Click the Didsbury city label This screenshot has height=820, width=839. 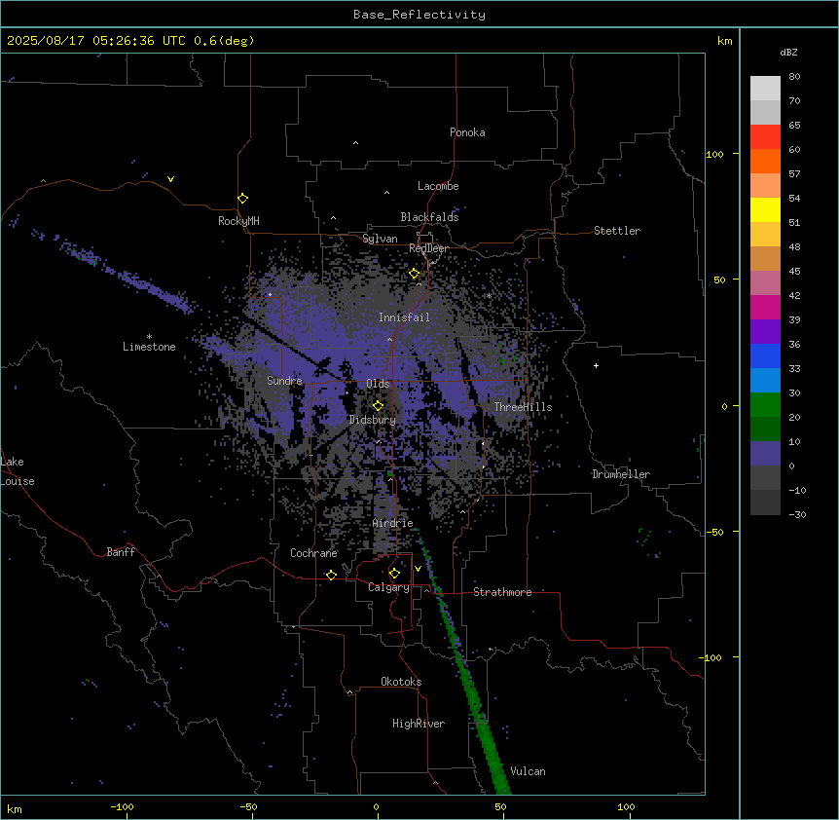coord(373,420)
